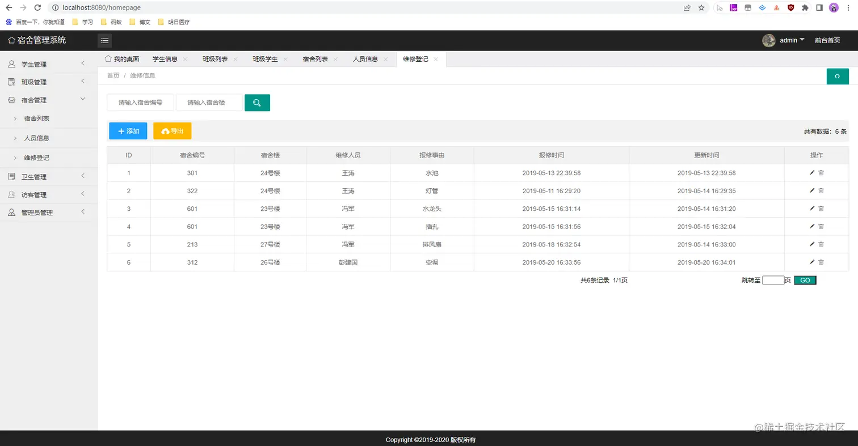Edit the 插孔 repair record
858x446 pixels.
point(812,227)
